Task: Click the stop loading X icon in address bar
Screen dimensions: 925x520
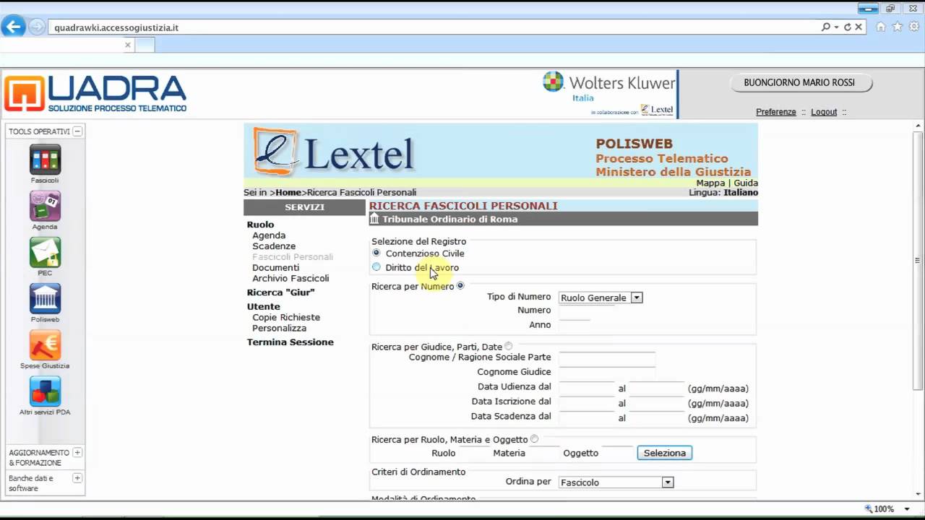Action: coord(859,27)
